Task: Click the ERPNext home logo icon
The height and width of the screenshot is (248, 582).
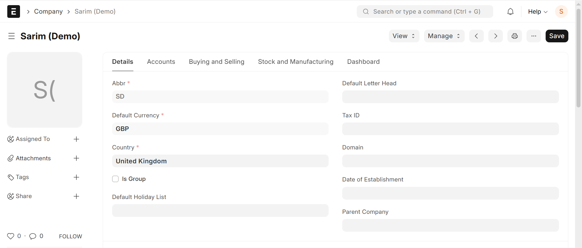Action: 14,11
